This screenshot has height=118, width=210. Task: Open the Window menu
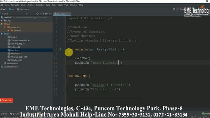(x=73, y=5)
